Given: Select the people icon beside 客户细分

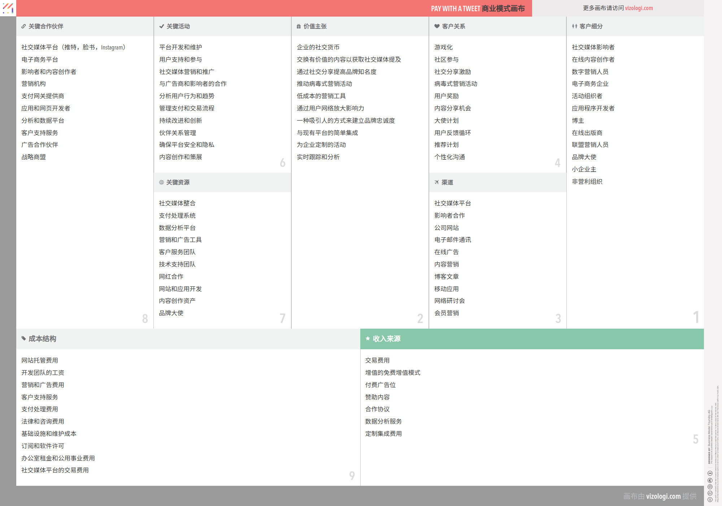Looking at the screenshot, I should point(574,26).
